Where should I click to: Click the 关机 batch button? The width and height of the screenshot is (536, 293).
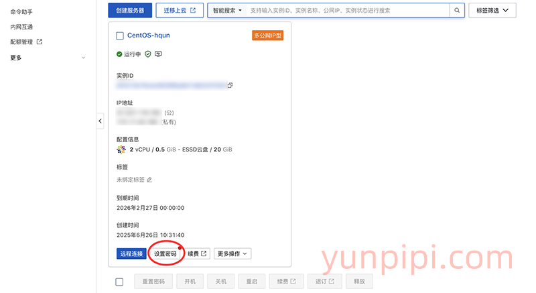tap(221, 282)
